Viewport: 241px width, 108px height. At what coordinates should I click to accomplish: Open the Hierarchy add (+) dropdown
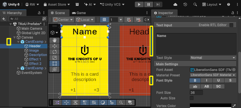tap(4, 19)
